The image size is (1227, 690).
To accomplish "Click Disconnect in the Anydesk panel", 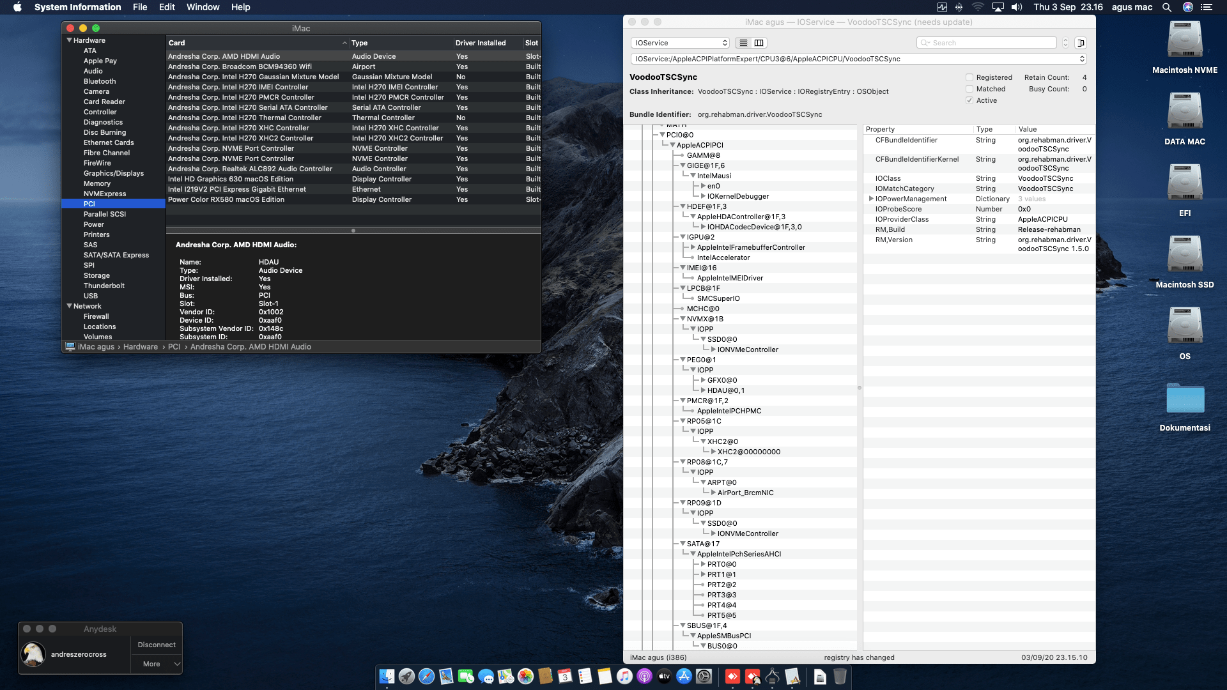I will [157, 645].
